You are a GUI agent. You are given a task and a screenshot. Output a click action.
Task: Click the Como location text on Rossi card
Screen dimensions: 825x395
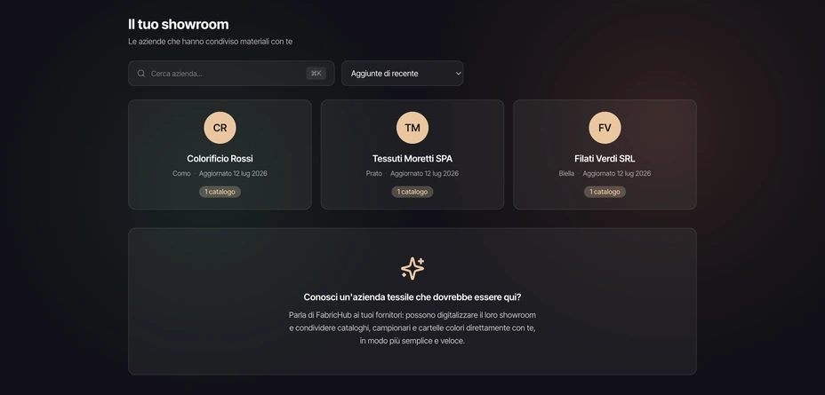[181, 173]
